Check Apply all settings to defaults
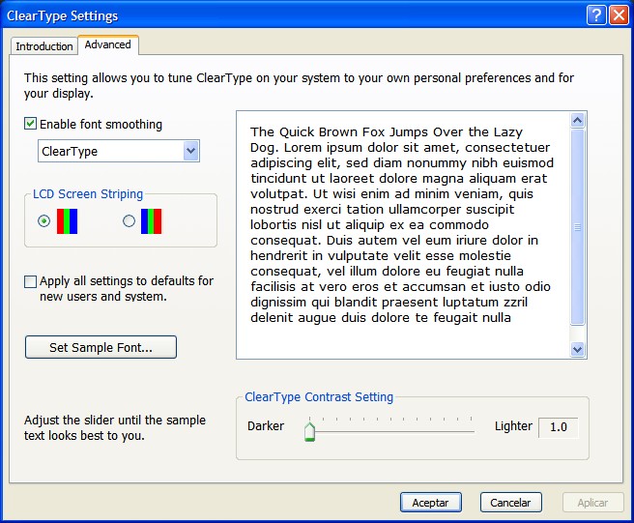The image size is (634, 523). point(30,281)
